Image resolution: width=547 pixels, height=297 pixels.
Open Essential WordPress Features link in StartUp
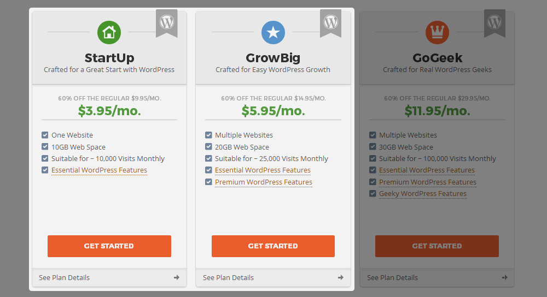coord(99,170)
